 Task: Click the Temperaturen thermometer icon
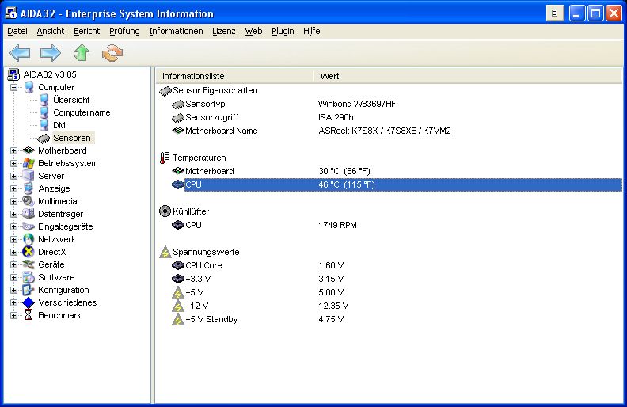(165, 158)
